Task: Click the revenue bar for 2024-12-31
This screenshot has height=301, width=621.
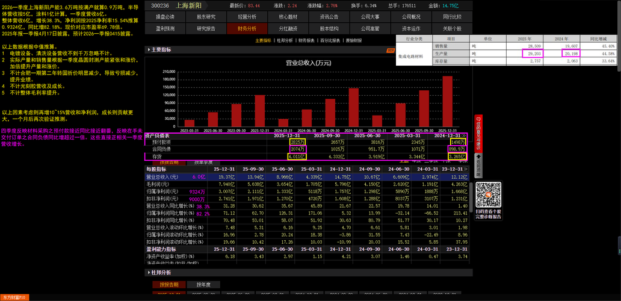Action: (x=354, y=107)
